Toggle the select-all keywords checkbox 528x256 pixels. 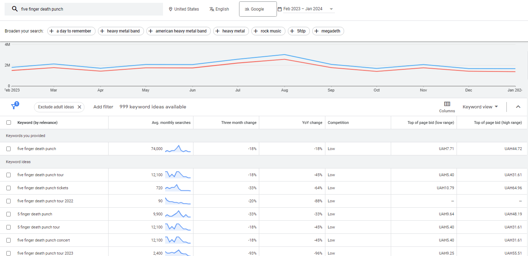[x=8, y=123]
